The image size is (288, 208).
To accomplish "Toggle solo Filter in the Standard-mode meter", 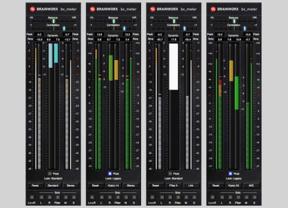I will 58,197.
